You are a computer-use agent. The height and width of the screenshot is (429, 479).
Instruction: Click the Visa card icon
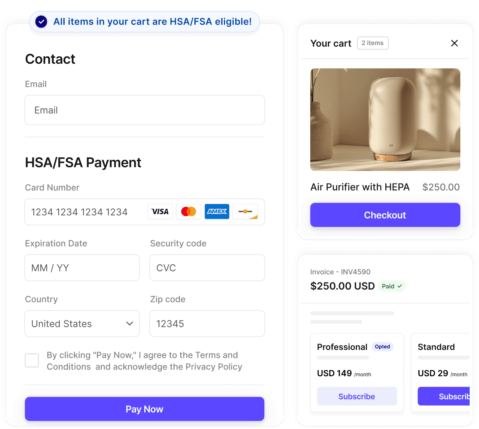pyautogui.click(x=160, y=212)
